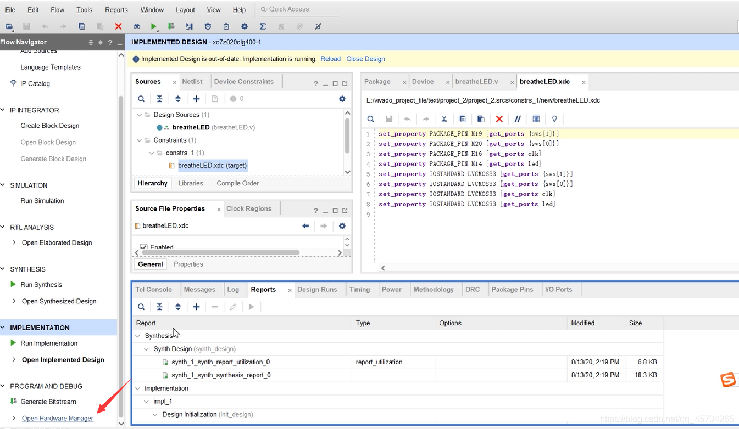Viewport: 739px width, 429px height.
Task: Expand Open Hardware Manager chevron
Action: tap(14, 418)
